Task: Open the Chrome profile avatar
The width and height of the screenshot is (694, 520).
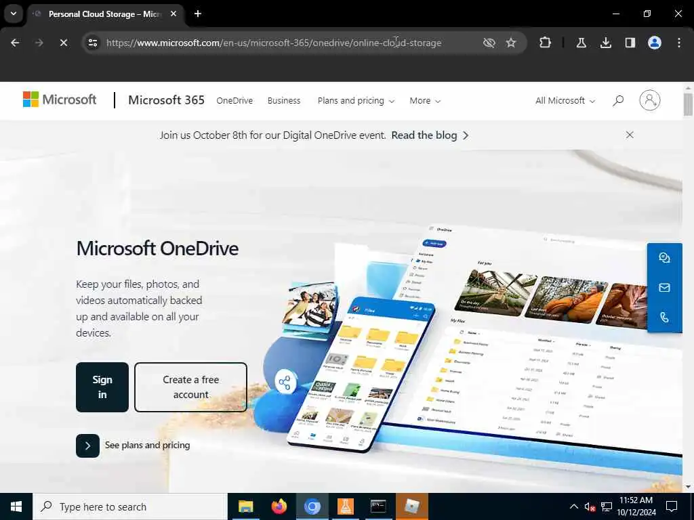Action: 655,43
